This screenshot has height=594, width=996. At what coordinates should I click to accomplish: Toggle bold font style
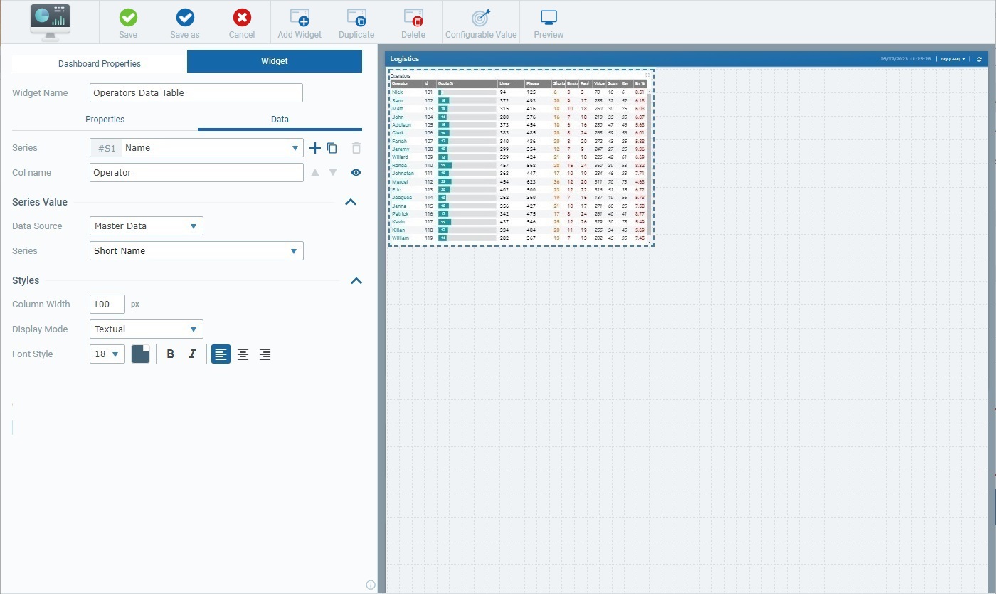(170, 354)
